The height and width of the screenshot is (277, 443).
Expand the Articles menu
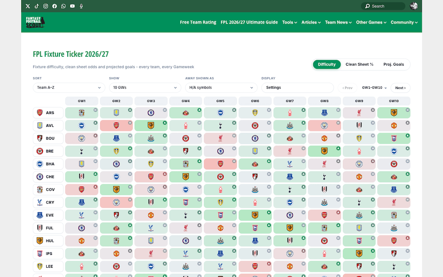click(311, 22)
